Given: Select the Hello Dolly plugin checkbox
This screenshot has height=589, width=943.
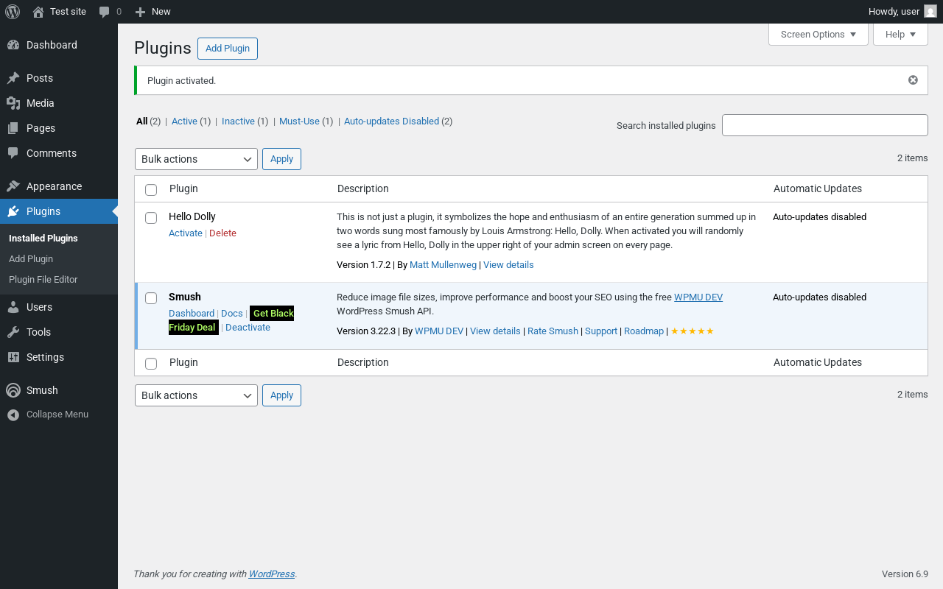Looking at the screenshot, I should coord(151,218).
